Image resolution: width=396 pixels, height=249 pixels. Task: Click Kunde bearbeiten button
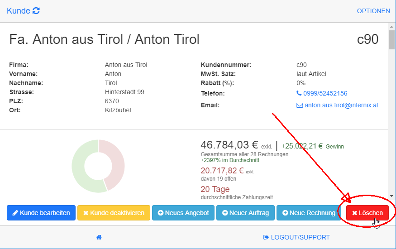[41, 213]
